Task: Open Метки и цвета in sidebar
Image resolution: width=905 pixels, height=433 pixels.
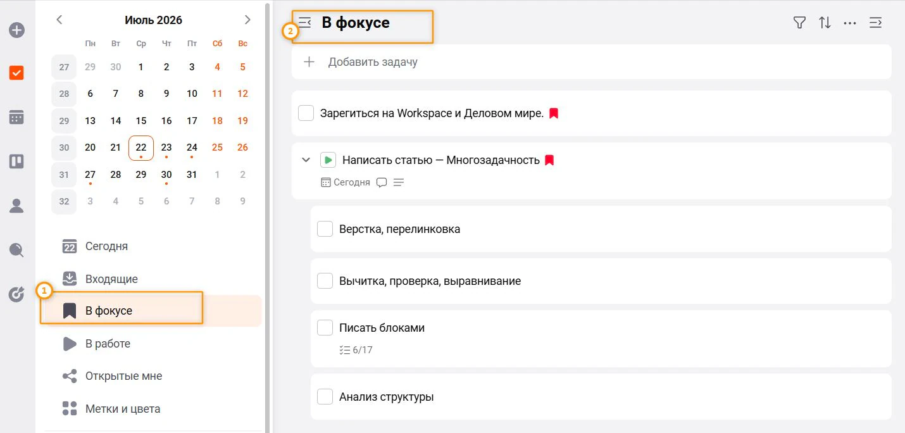Action: [152, 408]
